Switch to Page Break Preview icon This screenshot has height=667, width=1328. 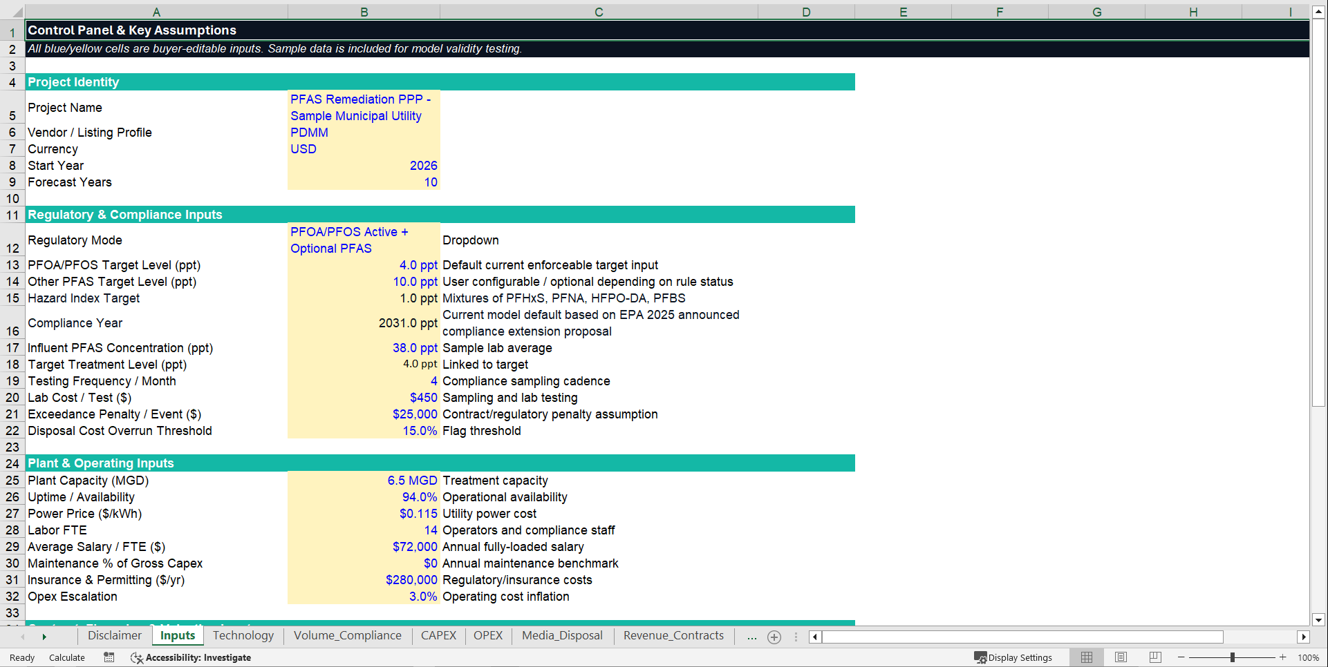pos(1155,657)
